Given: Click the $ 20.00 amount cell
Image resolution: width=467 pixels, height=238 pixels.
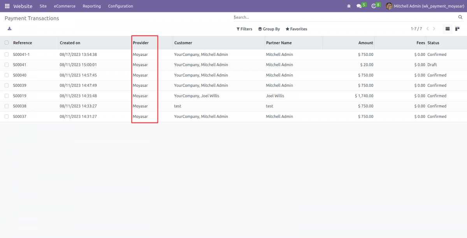Looking at the screenshot, I should [366, 65].
